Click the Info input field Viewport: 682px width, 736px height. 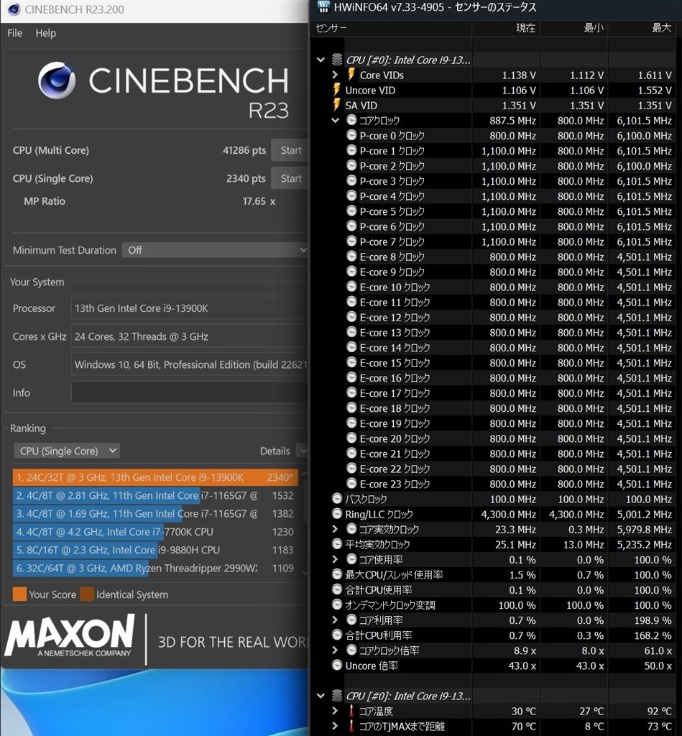190,392
